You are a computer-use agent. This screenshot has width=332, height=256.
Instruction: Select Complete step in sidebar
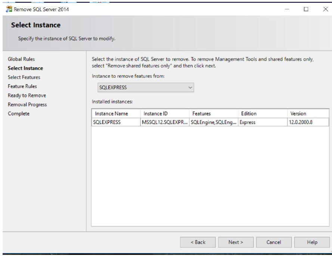(19, 113)
